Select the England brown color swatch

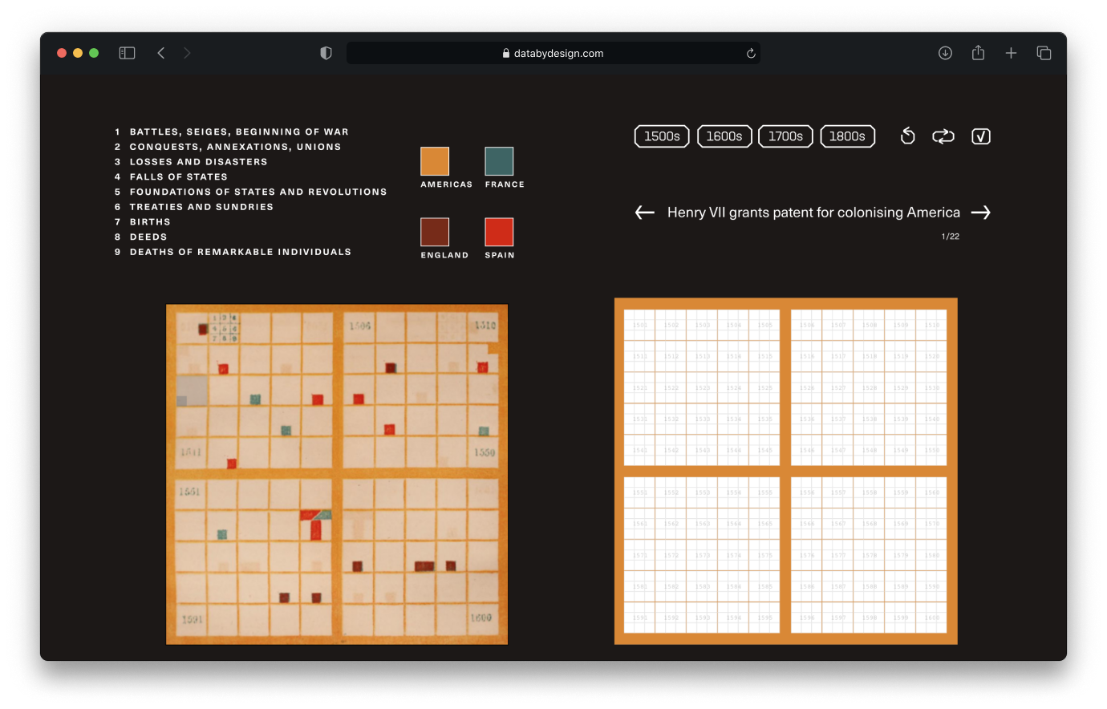(435, 232)
